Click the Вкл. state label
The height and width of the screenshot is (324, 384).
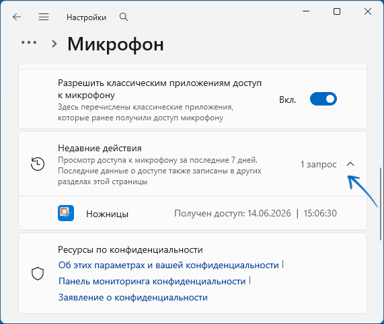click(288, 99)
